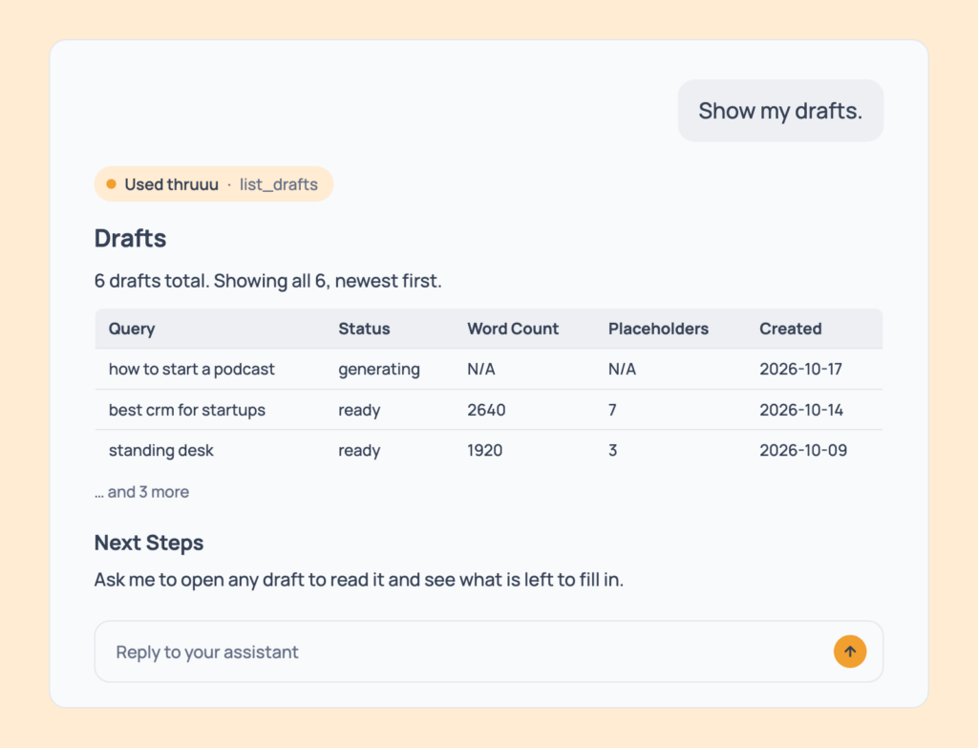Screen dimensions: 978x748
Task: Click the "generating" status cell
Action: tap(378, 370)
